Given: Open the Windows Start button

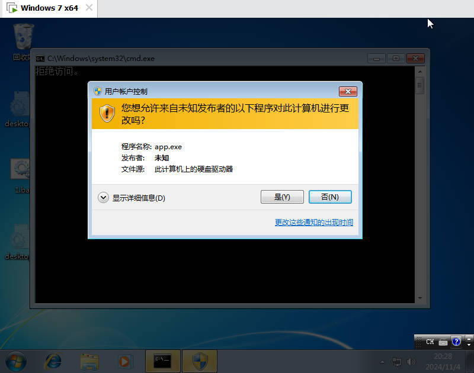Looking at the screenshot, I should point(16,362).
